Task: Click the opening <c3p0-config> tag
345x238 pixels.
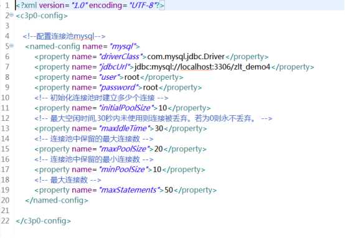Action: [x=42, y=16]
